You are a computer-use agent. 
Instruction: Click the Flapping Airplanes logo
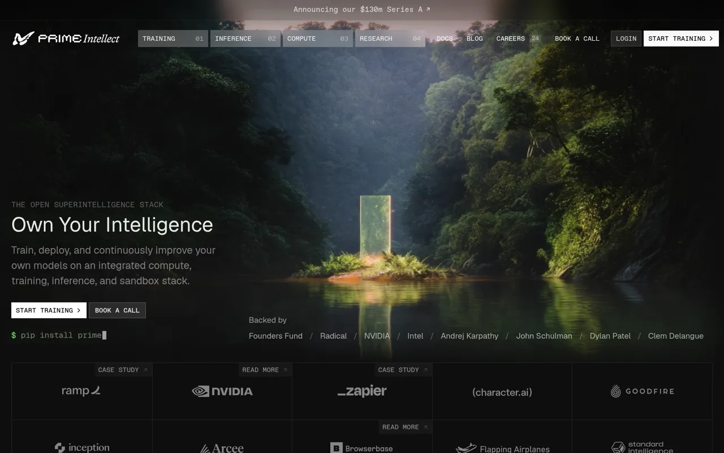click(x=502, y=448)
